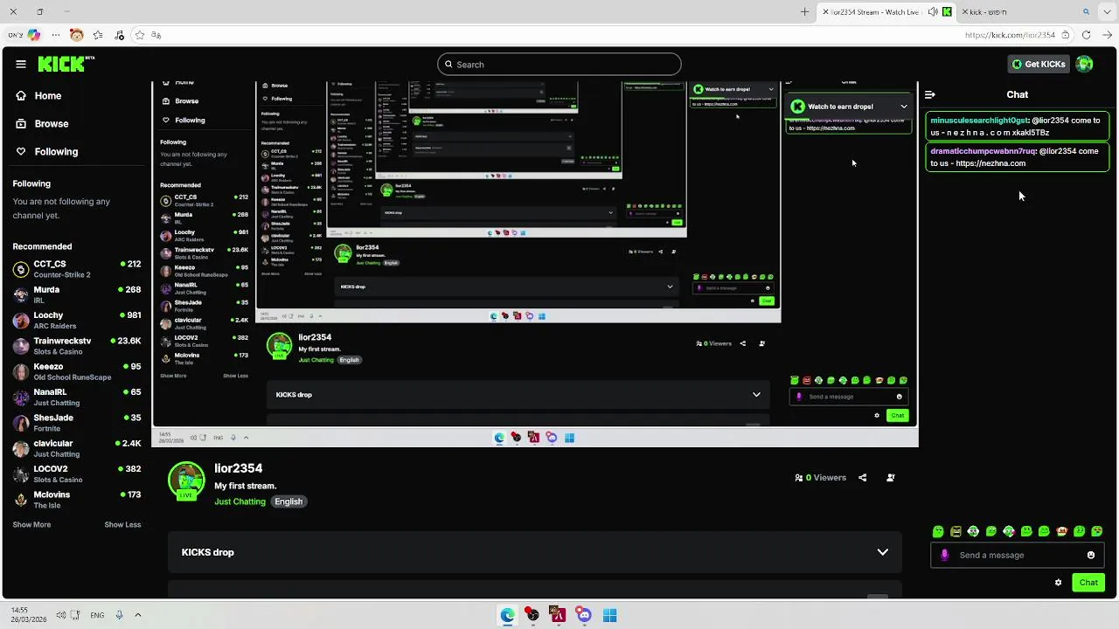
Task: Click the Send a message field
Action: tap(1017, 555)
